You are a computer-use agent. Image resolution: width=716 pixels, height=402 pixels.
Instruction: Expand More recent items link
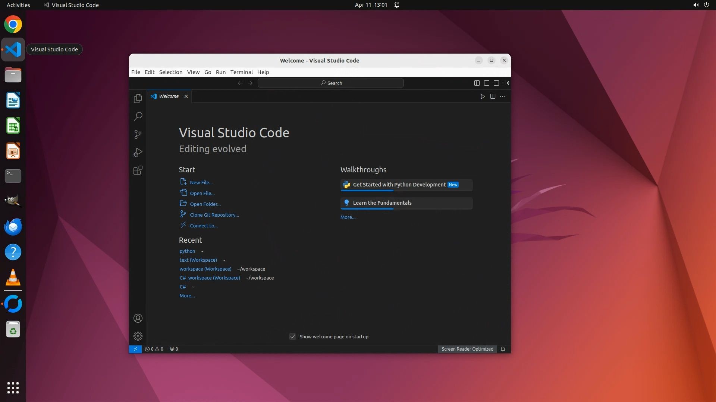pyautogui.click(x=187, y=296)
